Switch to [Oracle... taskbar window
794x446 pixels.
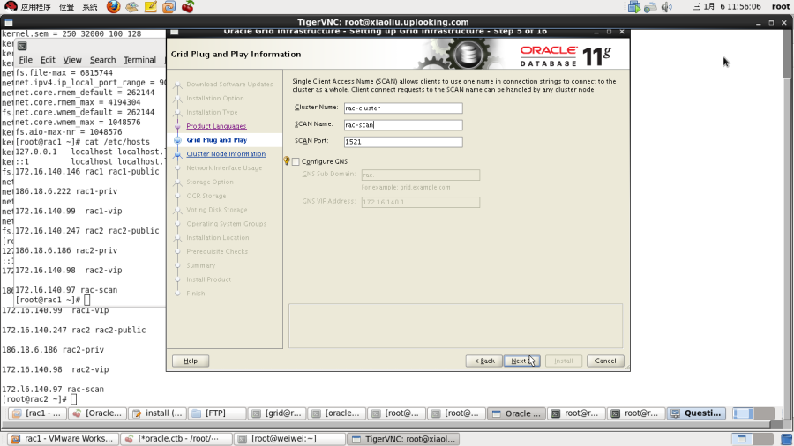click(x=97, y=413)
